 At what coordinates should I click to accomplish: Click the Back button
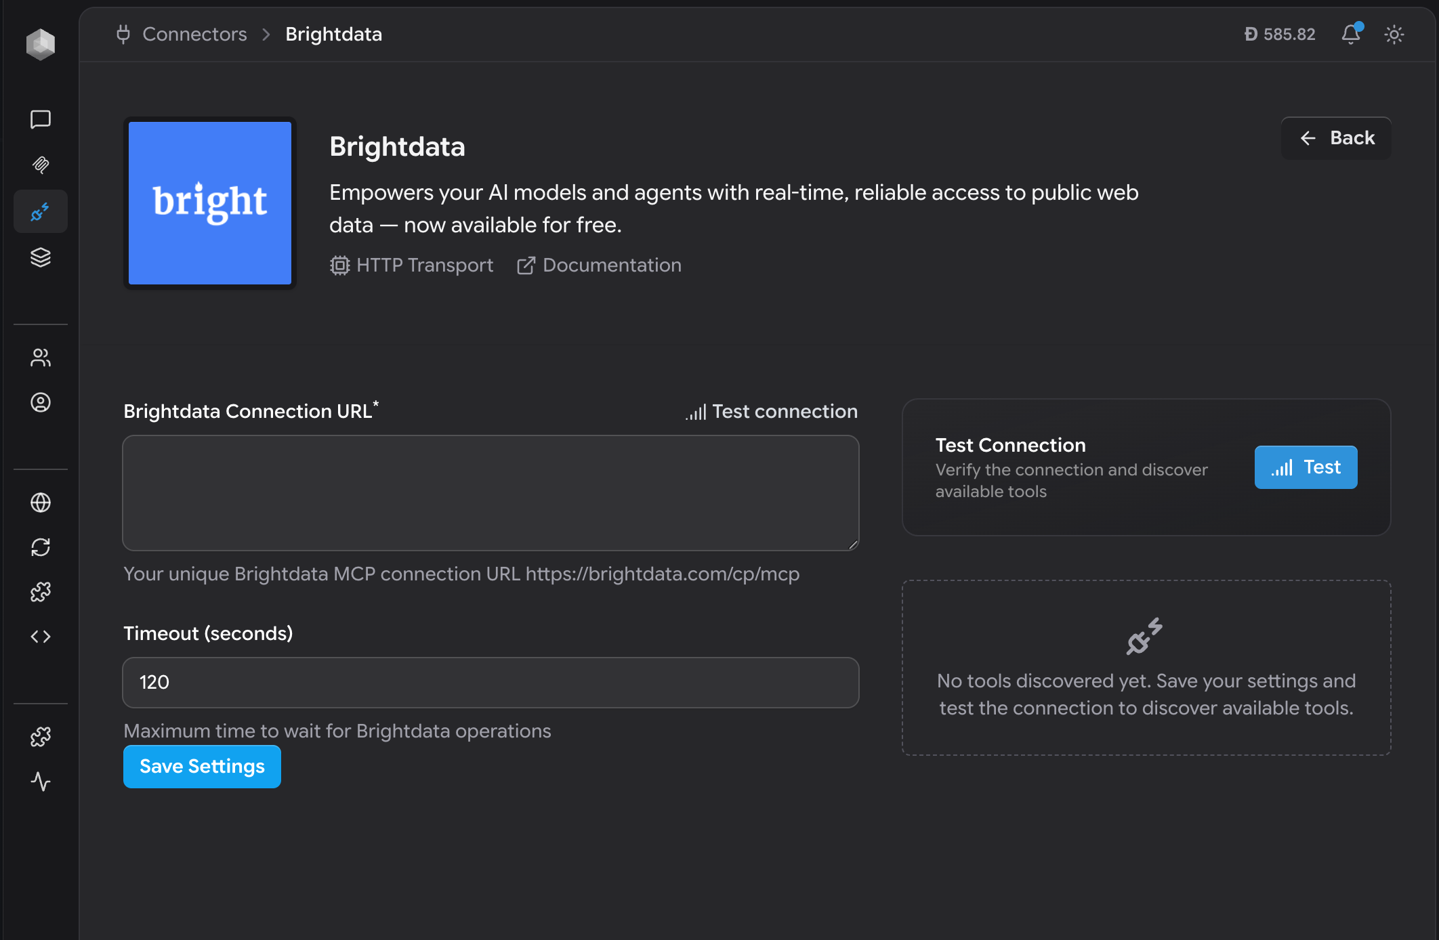pos(1336,138)
